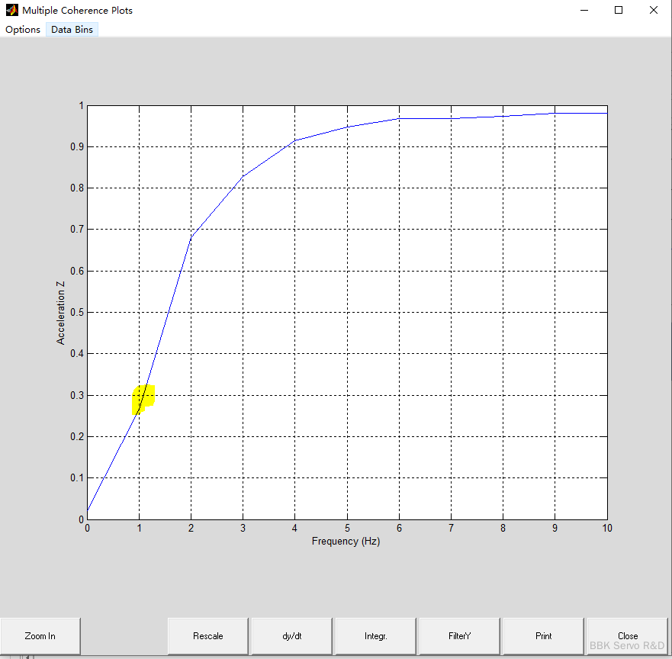672x659 pixels.
Task: Minimize the Multiple Coherence Plots window
Action: point(584,11)
